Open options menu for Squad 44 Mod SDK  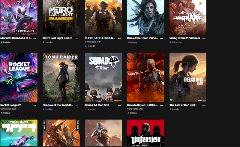(x=119, y=105)
